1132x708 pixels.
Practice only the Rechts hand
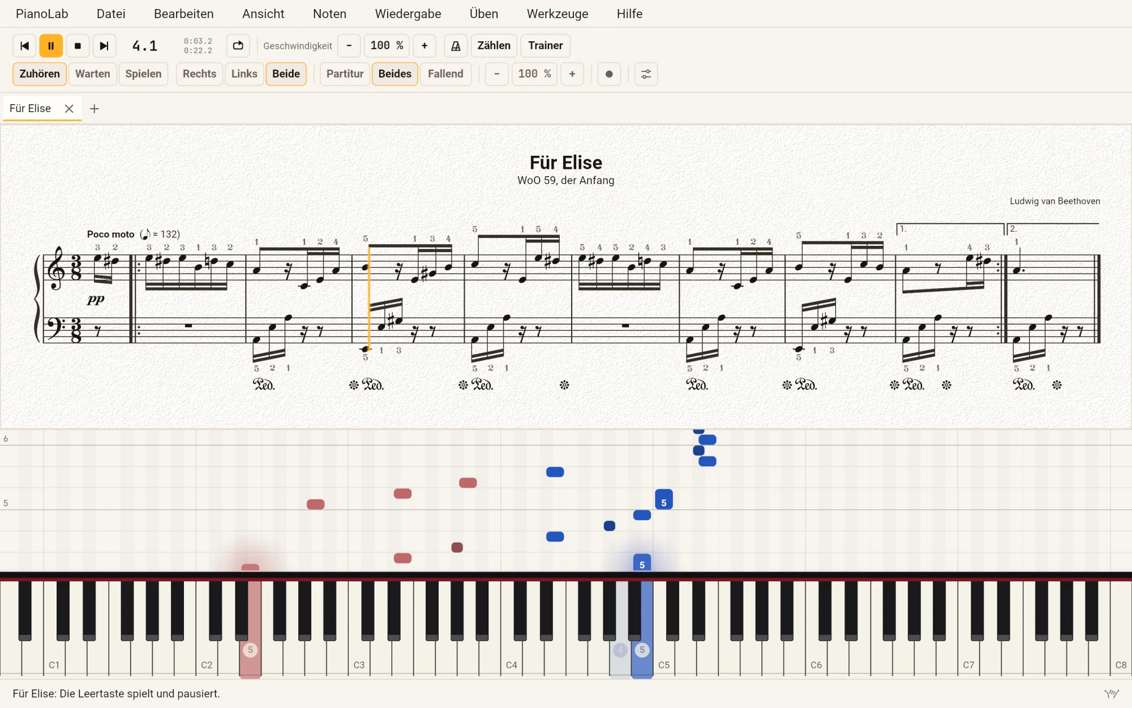pyautogui.click(x=200, y=74)
